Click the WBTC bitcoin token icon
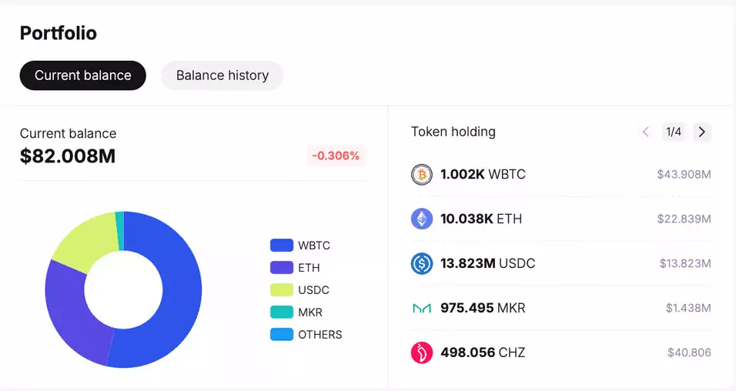Viewport: 736px width, 391px height. [x=422, y=175]
